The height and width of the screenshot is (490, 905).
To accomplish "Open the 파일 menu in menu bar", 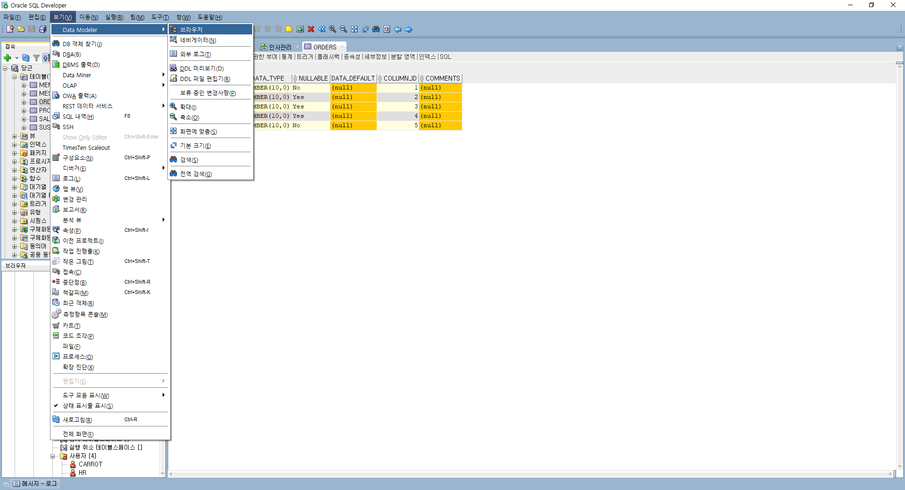I will [x=12, y=17].
